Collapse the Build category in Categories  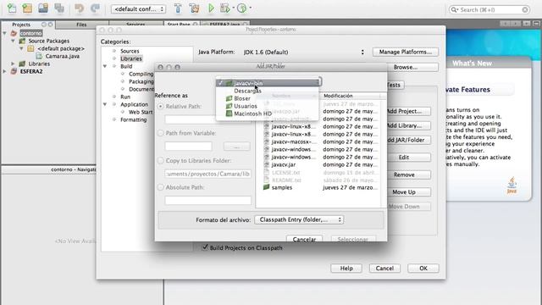click(x=105, y=66)
